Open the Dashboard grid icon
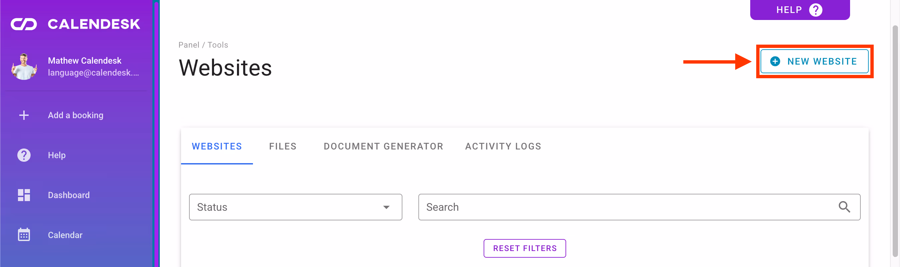 pos(24,195)
